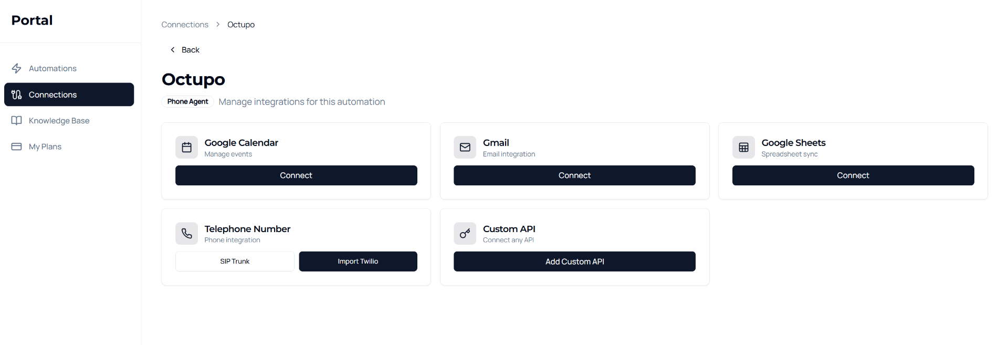Image resolution: width=1008 pixels, height=345 pixels.
Task: Click the My Plans card icon
Action: tap(17, 147)
